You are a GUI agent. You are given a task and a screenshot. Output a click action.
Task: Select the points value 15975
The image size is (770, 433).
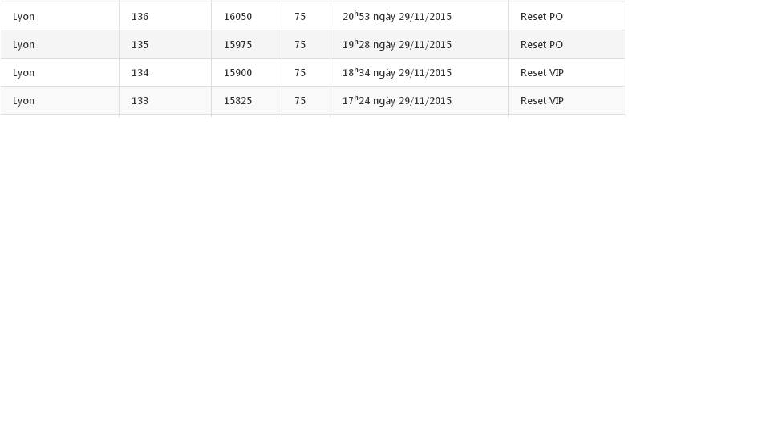point(237,45)
